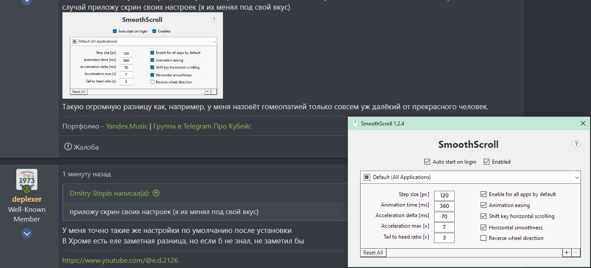Open the attached SmoothScroll settings screenshot
The width and height of the screenshot is (591, 268).
142,55
